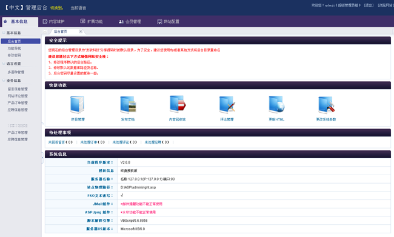Click the server name value with 127.0.0.1
394x237 pixels.
click(x=147, y=179)
